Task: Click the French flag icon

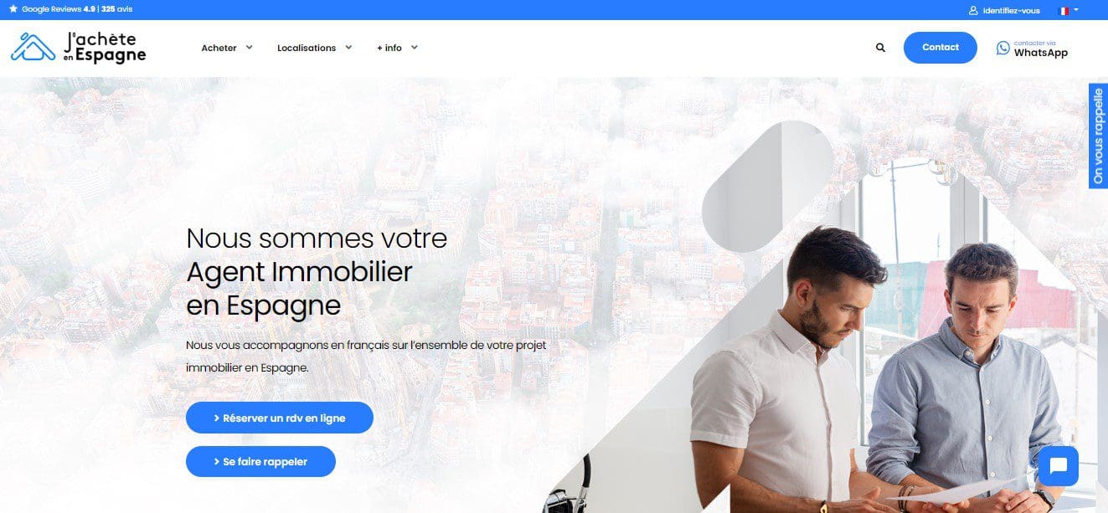Action: 1064,10
